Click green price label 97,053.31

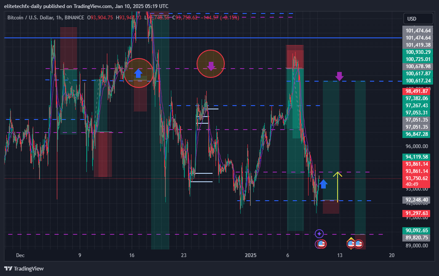coord(416,112)
